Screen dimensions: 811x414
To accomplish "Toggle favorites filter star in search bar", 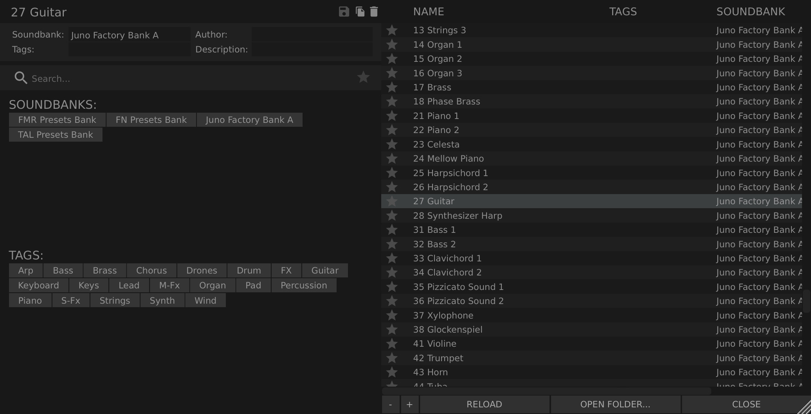I will (x=363, y=77).
